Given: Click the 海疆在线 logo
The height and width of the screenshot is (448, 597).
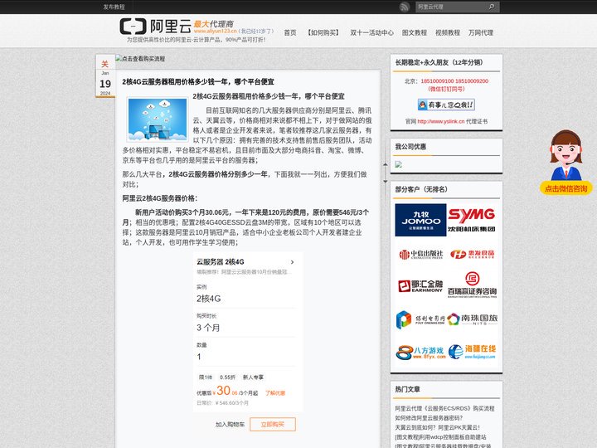Looking at the screenshot, I should [472, 352].
